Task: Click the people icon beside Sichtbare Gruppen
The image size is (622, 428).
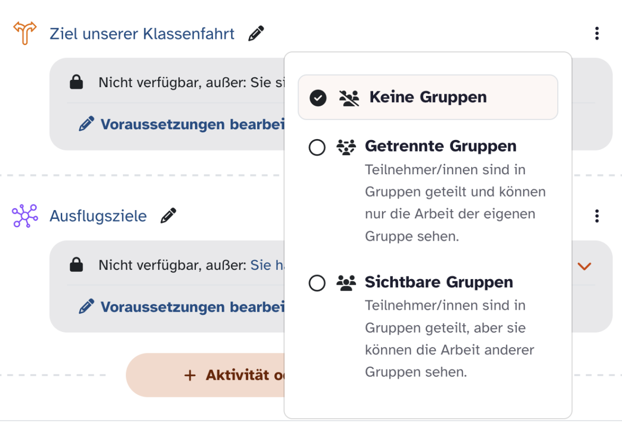Action: tap(346, 283)
